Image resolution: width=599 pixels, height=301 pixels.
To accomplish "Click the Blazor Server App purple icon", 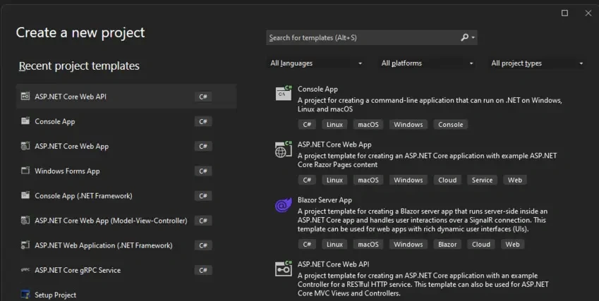I will click(x=284, y=206).
